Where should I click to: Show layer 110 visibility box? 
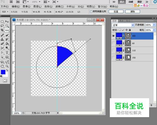tap(113, 50)
